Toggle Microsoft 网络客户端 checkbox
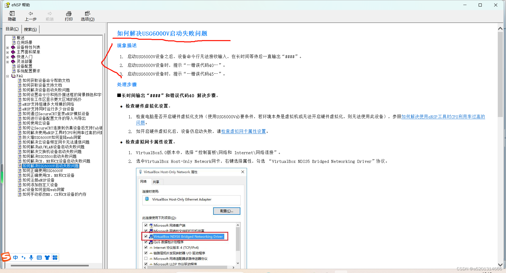506x273 pixels. pos(146,225)
